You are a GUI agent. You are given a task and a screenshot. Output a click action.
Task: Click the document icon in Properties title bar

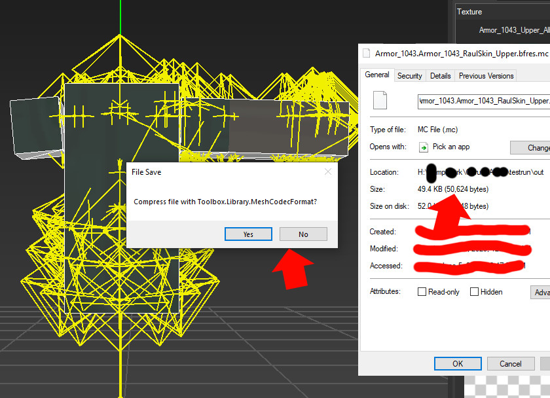click(x=367, y=54)
